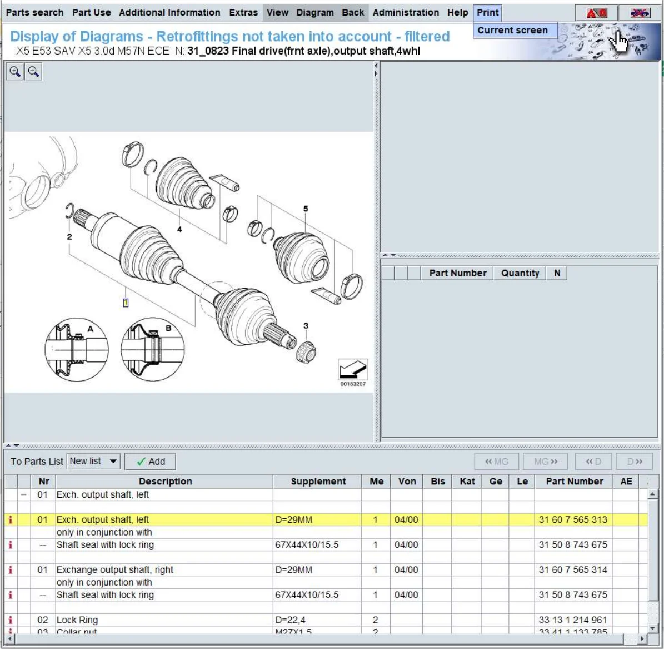Open the 'New list' parts list dropdown
664x649 pixels.
click(93, 461)
